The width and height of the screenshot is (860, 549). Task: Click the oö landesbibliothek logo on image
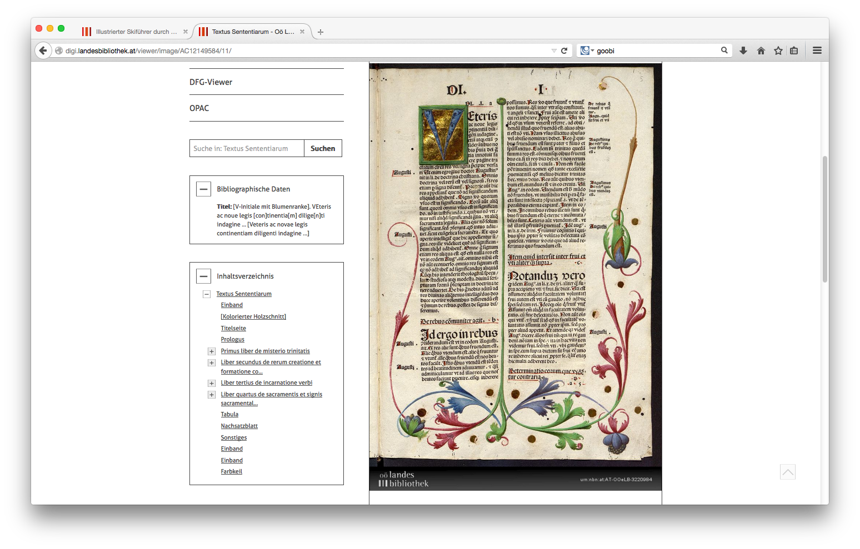tap(403, 479)
